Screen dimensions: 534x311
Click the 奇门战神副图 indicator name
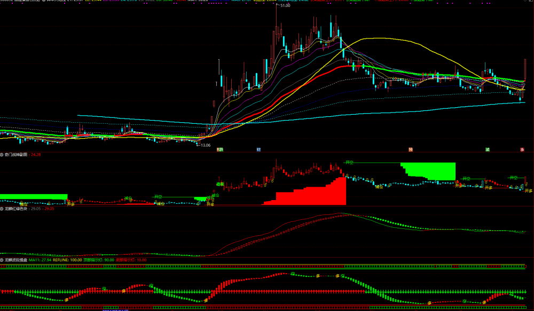15,155
